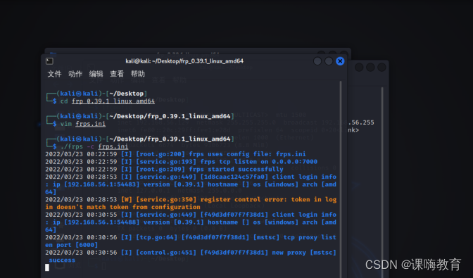This screenshot has width=473, height=278.
Task: Click the IP text [192.168.56.1:54488]
Action: (x=102, y=222)
